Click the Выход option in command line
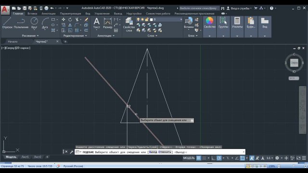This screenshot has height=173, width=308. point(153,152)
